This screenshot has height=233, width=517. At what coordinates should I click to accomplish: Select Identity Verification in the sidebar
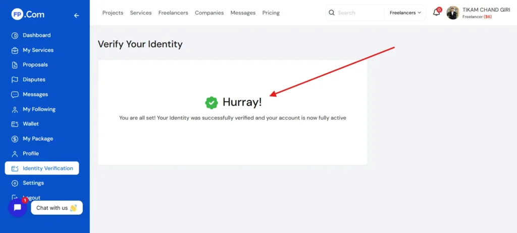click(47, 168)
